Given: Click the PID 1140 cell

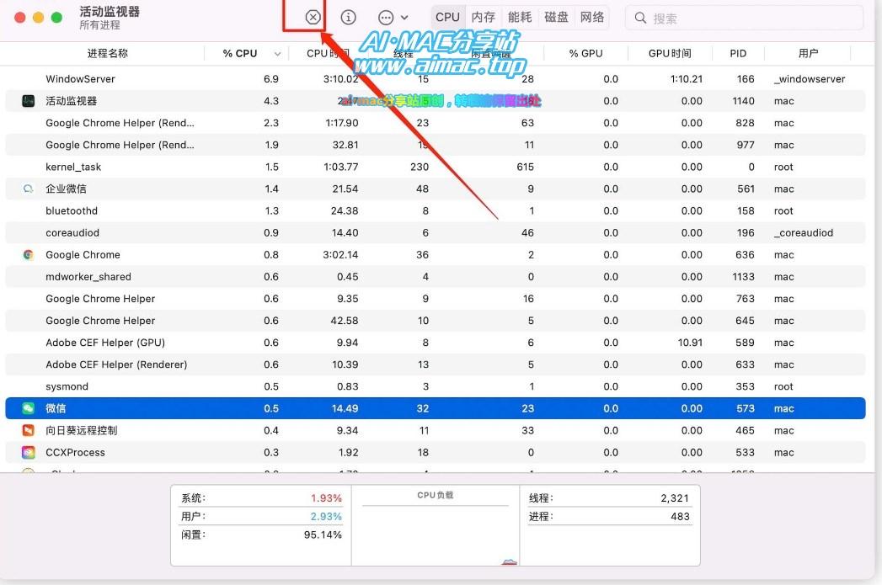Looking at the screenshot, I should tap(743, 101).
